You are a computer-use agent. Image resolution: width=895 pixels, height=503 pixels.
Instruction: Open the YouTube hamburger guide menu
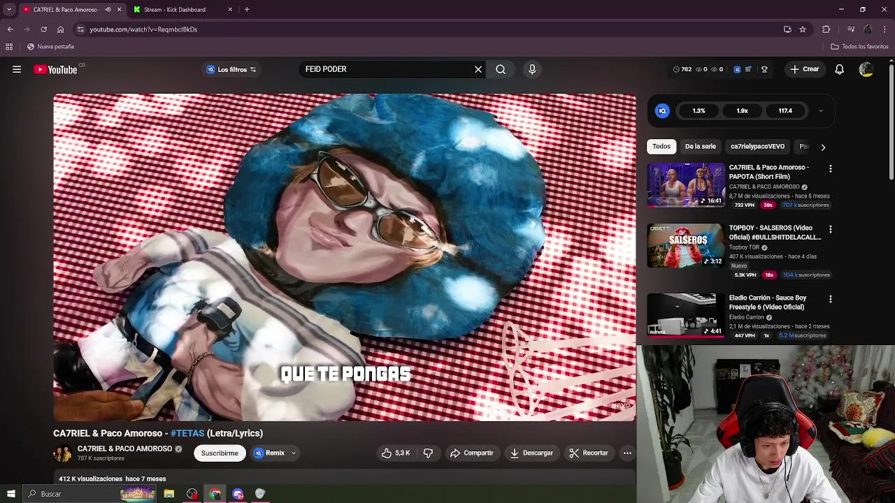pos(17,69)
